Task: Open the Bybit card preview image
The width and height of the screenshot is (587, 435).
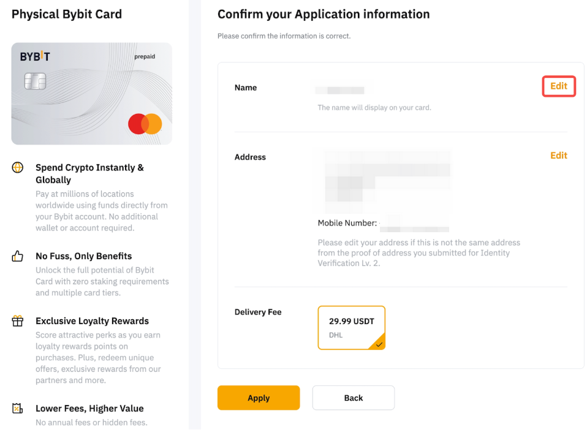Action: (x=91, y=93)
